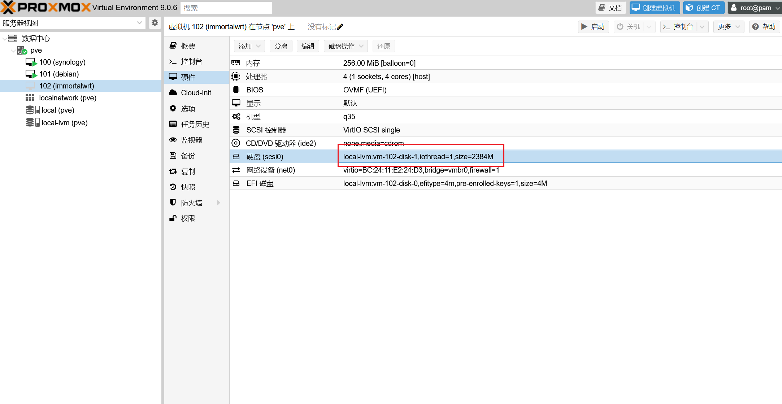Click the network arrows icon in net0 row
Viewport: 782px width, 404px height.
(x=236, y=170)
